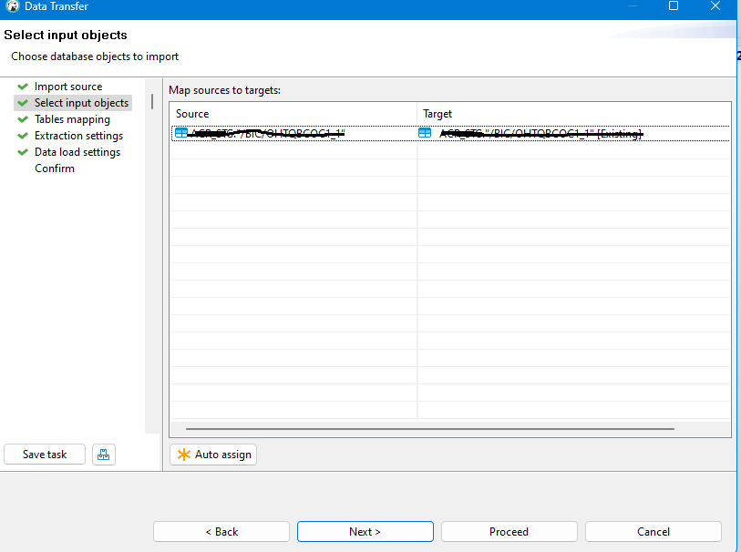Click the Data Transfer title bar icon
Viewport: 741px width, 552px height.
[11, 6]
